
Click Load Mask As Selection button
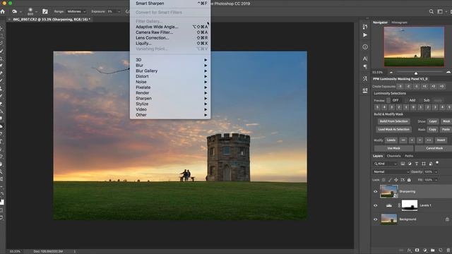click(393, 129)
